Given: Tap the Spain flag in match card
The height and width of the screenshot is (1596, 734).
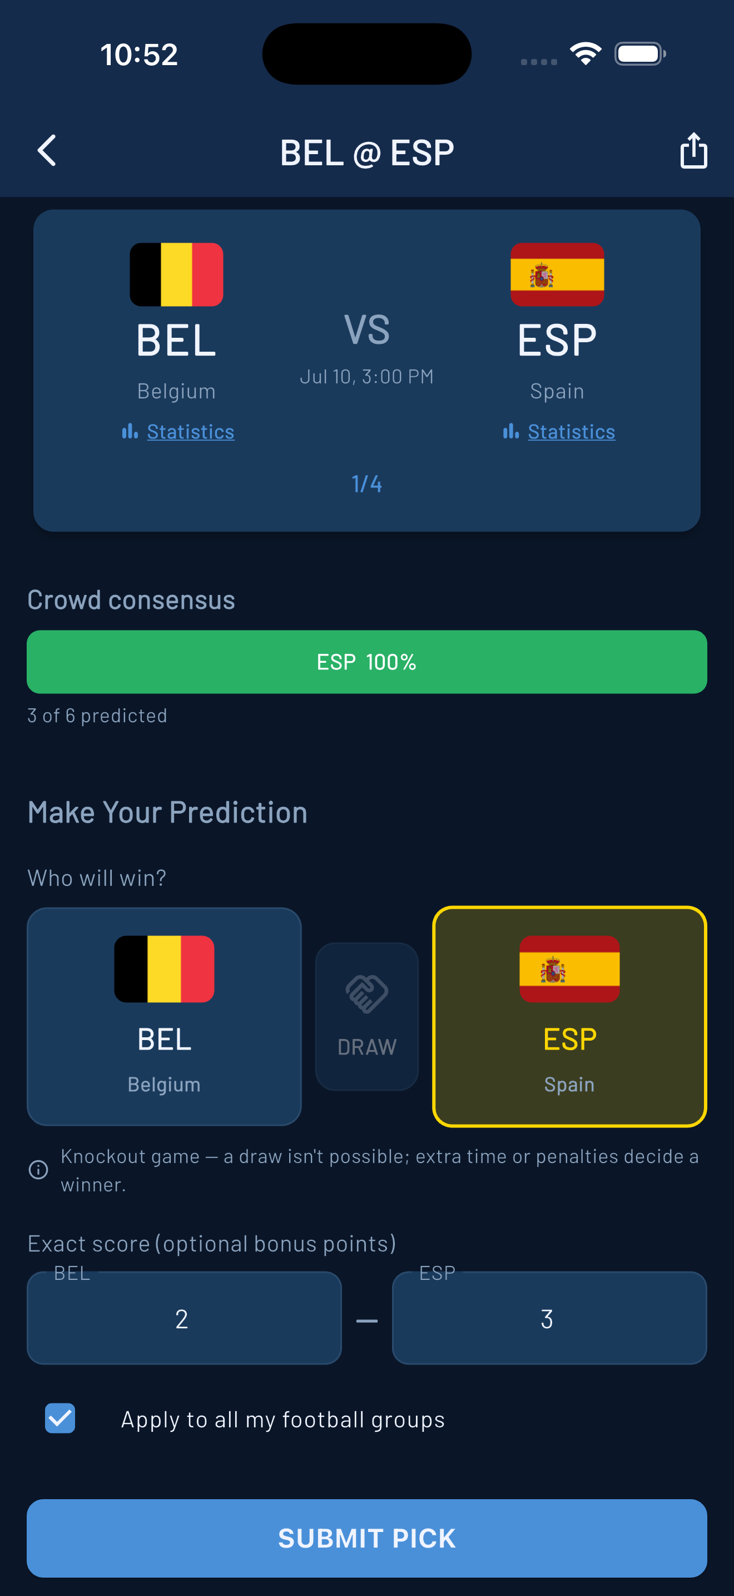Looking at the screenshot, I should point(557,274).
